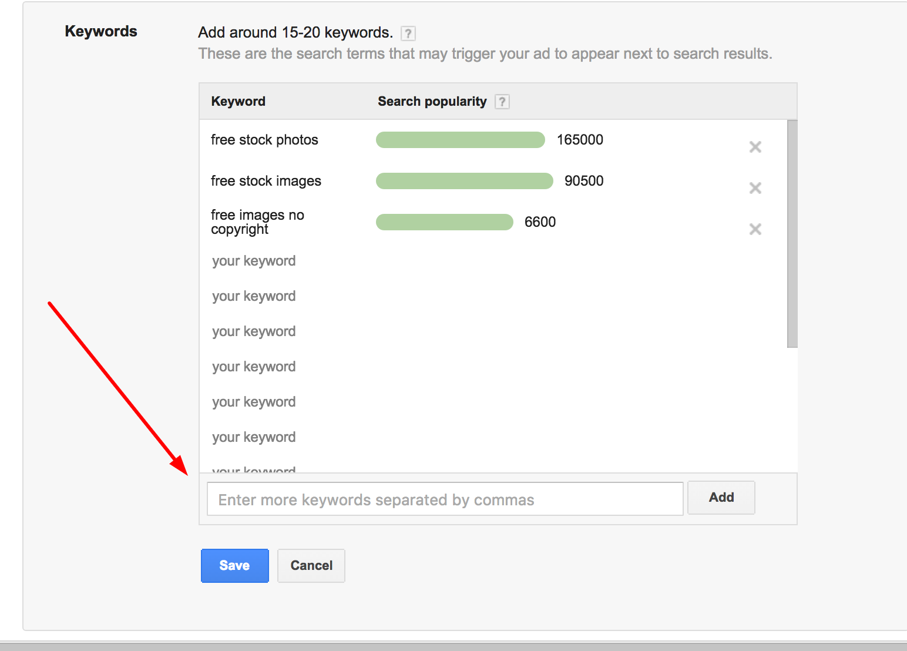Cancel keyword editing
Viewport: 907px width, 651px height.
point(311,565)
